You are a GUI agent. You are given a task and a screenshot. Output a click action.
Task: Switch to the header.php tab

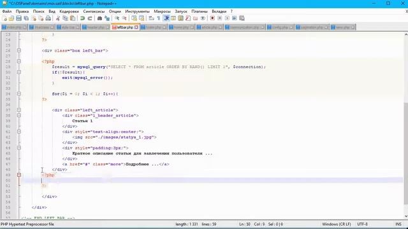[96, 27]
